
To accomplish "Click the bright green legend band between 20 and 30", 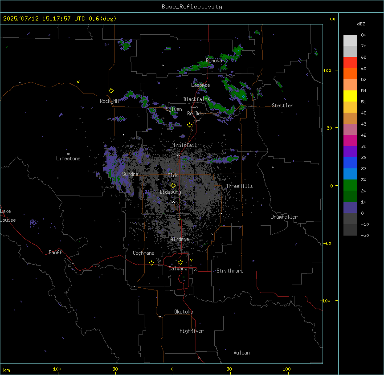I will pos(350,185).
